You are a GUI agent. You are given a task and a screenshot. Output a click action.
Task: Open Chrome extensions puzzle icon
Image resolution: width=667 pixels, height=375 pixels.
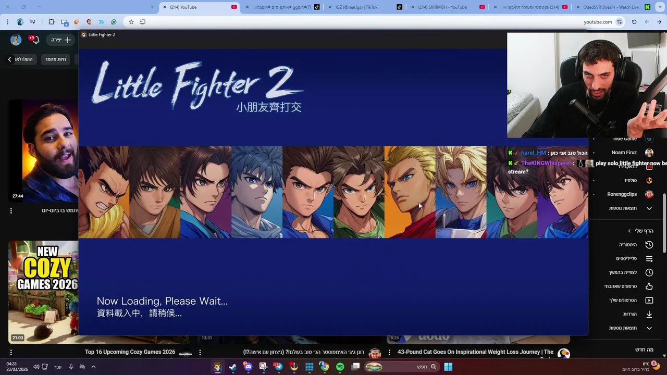coord(51,22)
